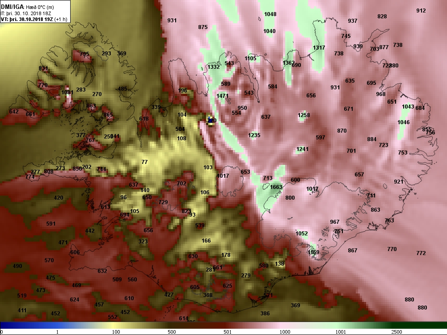Click the map value 828
Viewport: 447px width, 335px height.
click(x=382, y=16)
